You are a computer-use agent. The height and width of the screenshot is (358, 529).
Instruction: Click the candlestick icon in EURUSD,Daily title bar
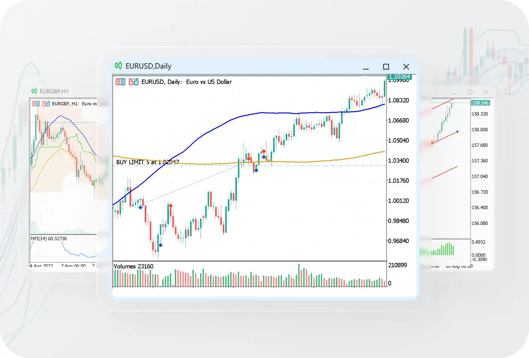[x=118, y=66]
